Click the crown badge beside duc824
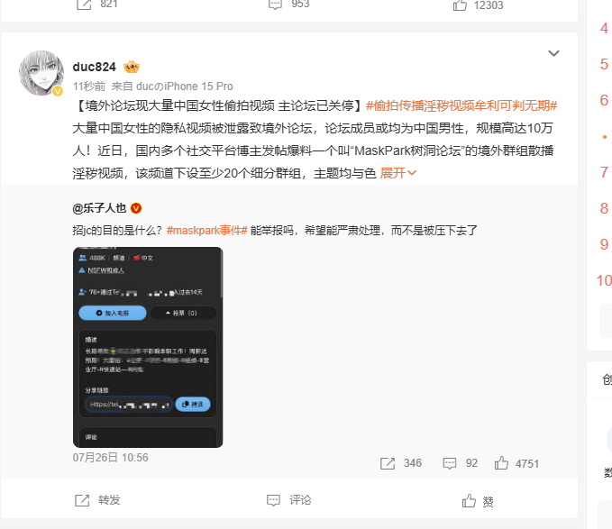The width and height of the screenshot is (612, 529). (132, 67)
